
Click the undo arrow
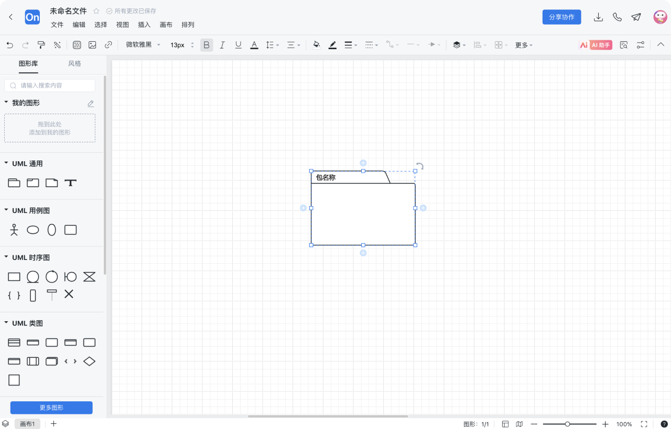click(10, 45)
